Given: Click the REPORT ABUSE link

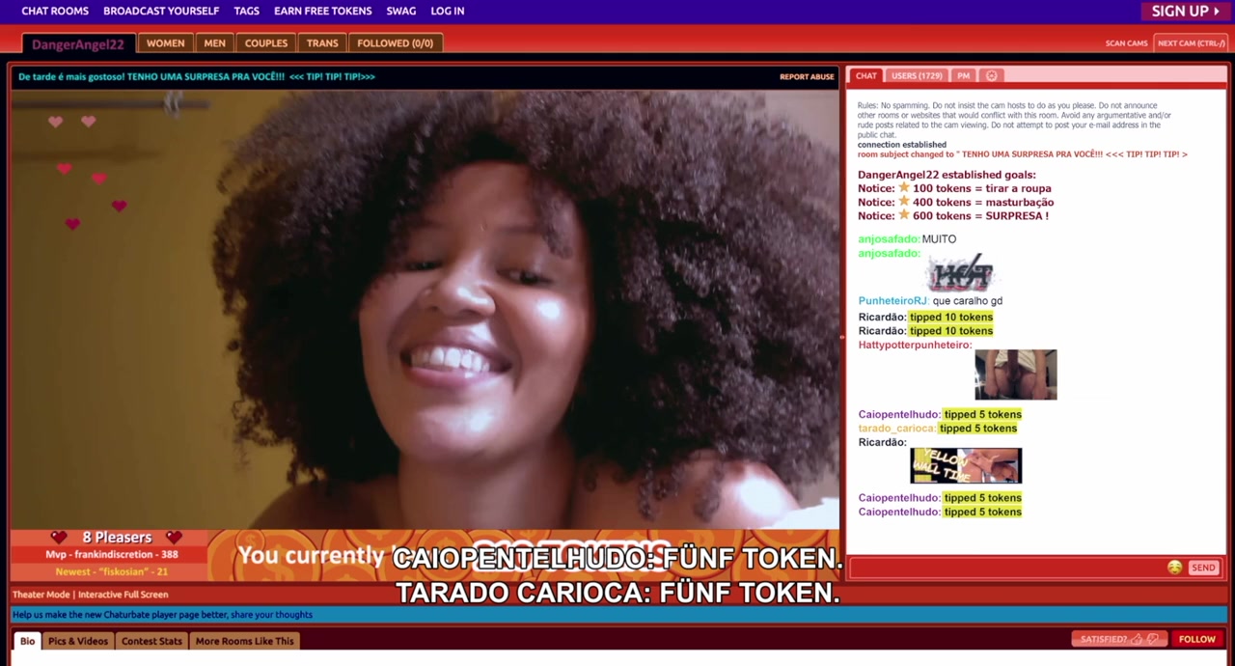Looking at the screenshot, I should tap(807, 76).
